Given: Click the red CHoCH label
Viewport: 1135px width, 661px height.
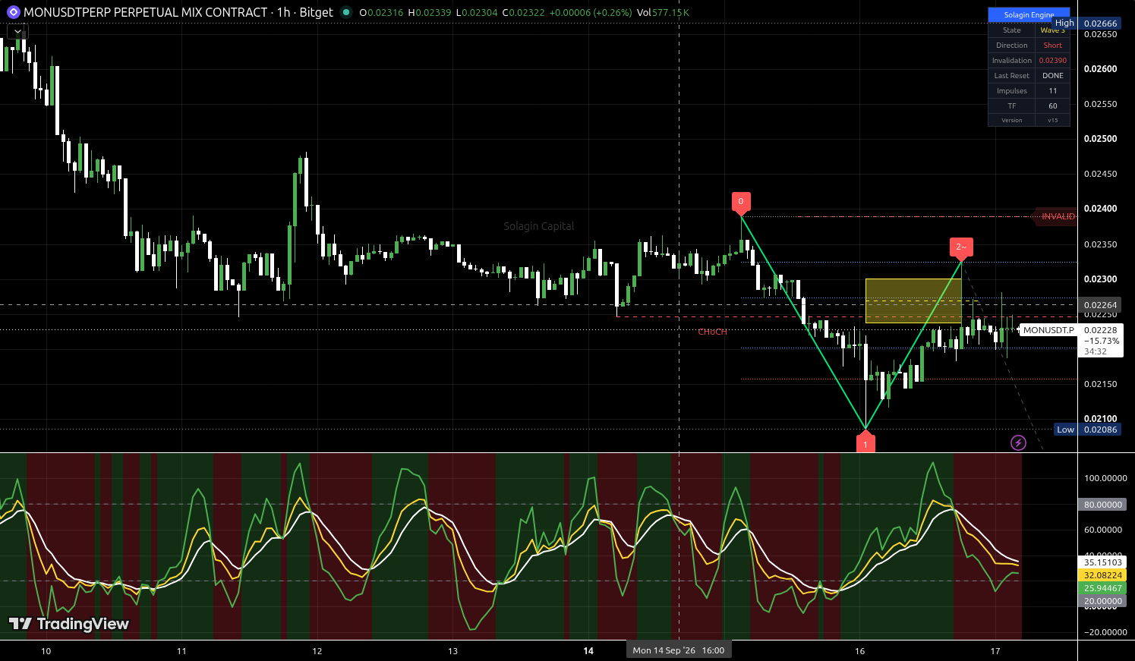Looking at the screenshot, I should pyautogui.click(x=712, y=332).
